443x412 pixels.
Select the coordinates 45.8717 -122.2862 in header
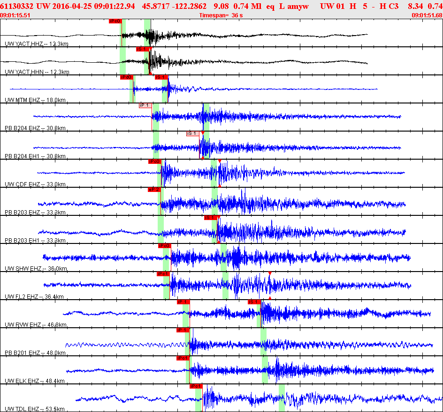(174, 6)
